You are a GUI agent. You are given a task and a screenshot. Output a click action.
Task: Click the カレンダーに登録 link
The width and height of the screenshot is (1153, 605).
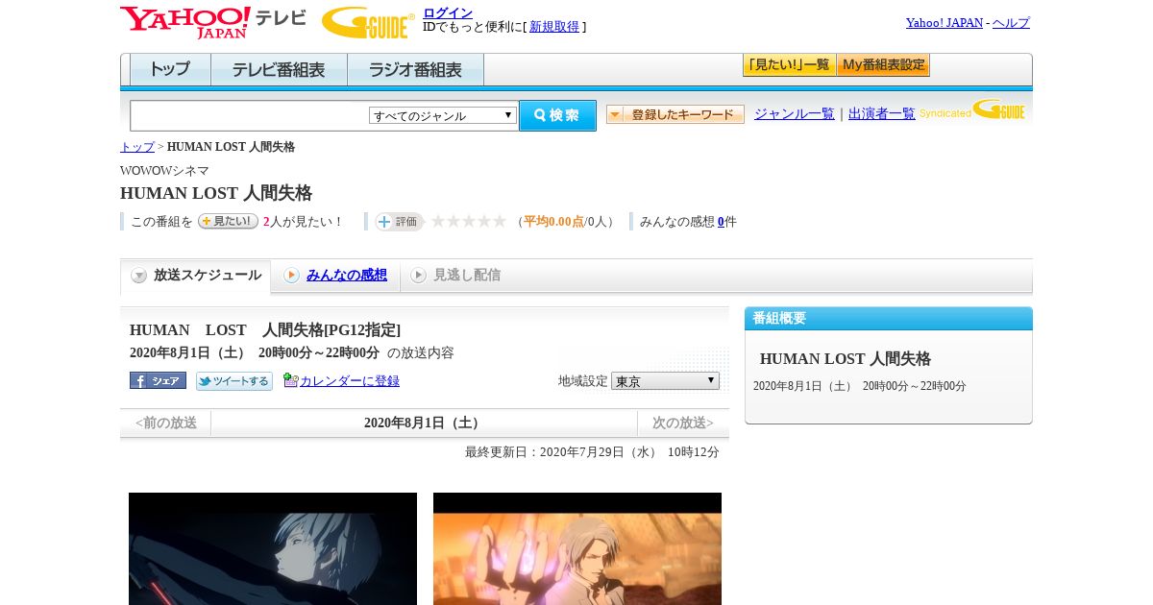click(350, 381)
